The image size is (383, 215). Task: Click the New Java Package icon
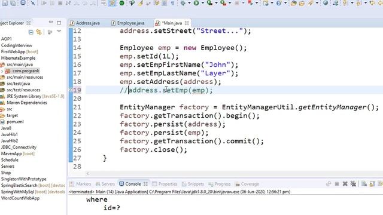click(x=266, y=3)
